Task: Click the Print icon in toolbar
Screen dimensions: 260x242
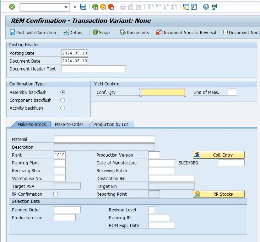Action: tap(123, 7)
